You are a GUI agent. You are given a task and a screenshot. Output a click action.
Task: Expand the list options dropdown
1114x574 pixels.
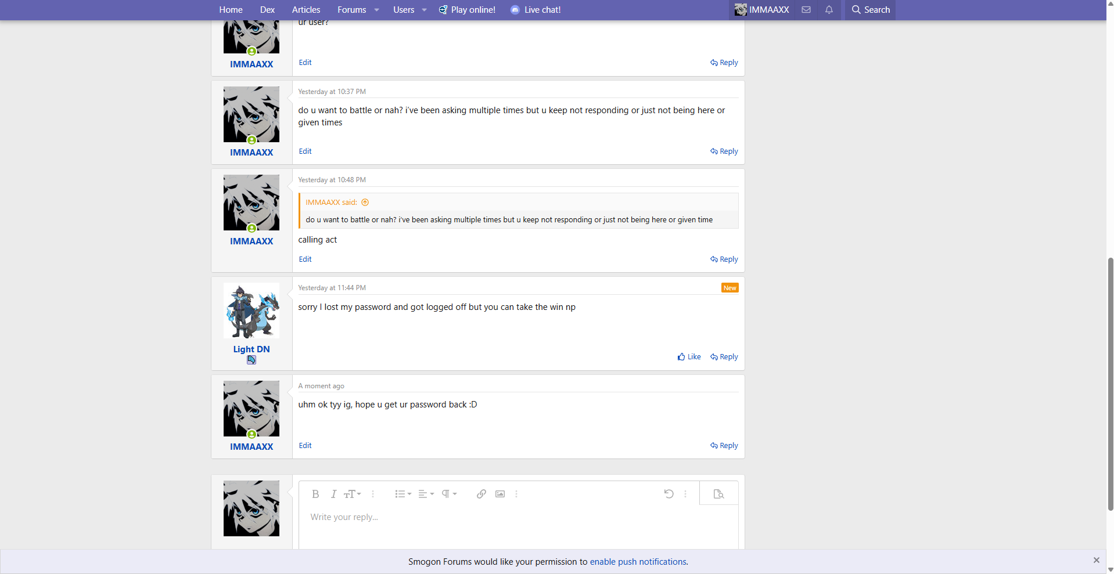click(x=403, y=494)
